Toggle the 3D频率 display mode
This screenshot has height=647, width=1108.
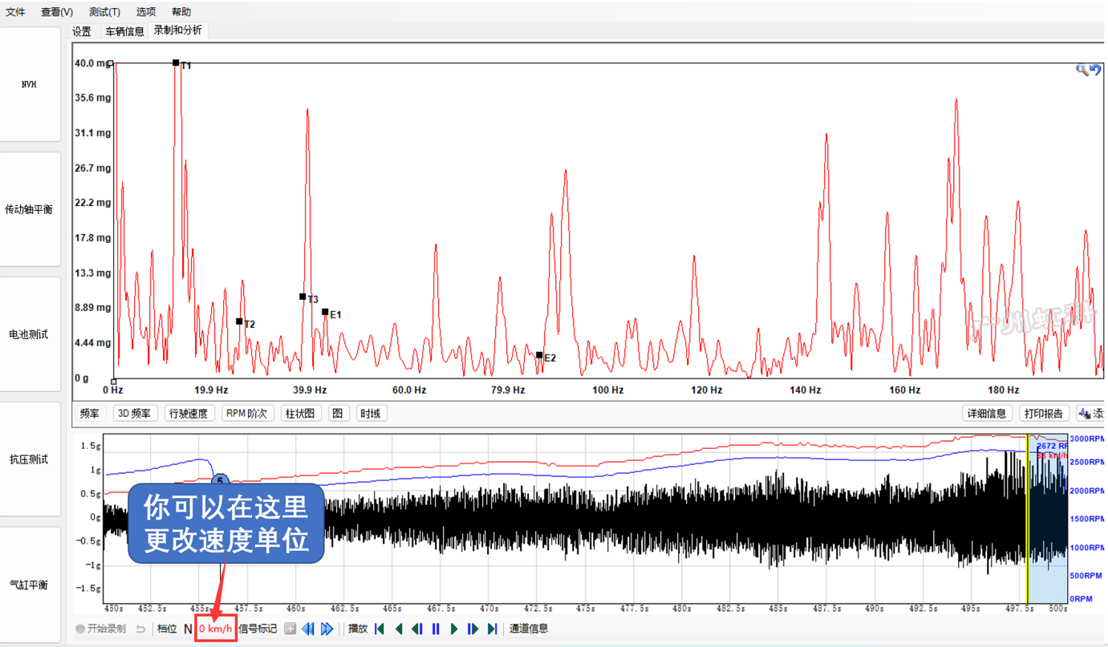[135, 412]
